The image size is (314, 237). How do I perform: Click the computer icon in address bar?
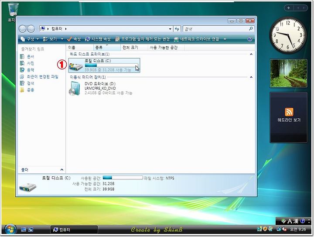pos(42,29)
